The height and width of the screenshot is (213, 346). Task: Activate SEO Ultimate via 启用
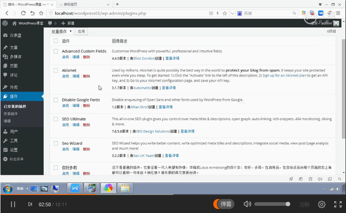[x=65, y=125]
